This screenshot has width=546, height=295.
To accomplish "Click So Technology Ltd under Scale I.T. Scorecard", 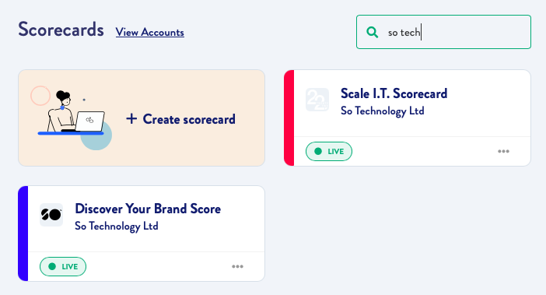I will coord(383,111).
